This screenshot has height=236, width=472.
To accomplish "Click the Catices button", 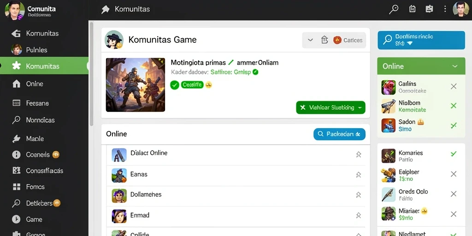I will pyautogui.click(x=348, y=40).
